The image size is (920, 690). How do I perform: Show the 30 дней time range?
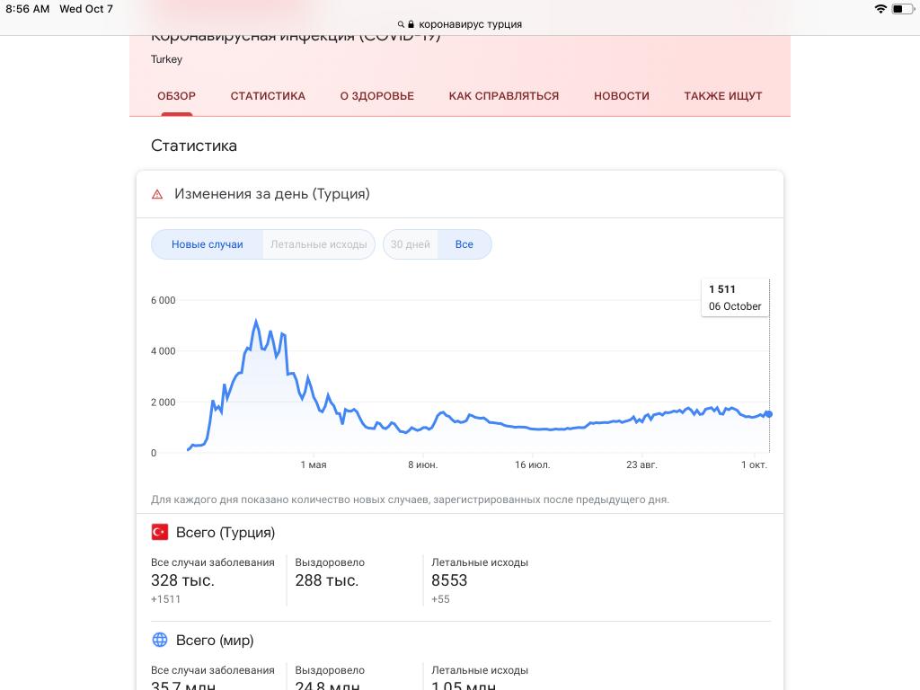[411, 244]
